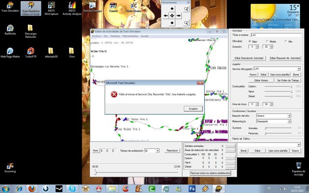This screenshot has height=193, width=309.
Task: Click the timeline slider handle at 00:00
Action: pos(95,171)
